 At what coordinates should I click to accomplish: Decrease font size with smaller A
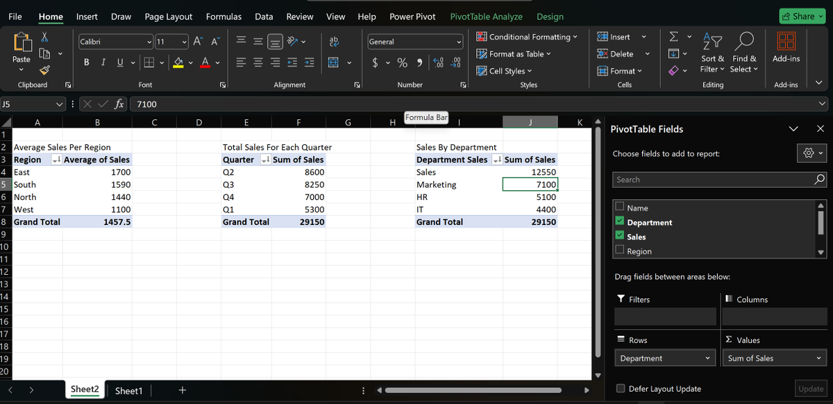[x=214, y=42]
